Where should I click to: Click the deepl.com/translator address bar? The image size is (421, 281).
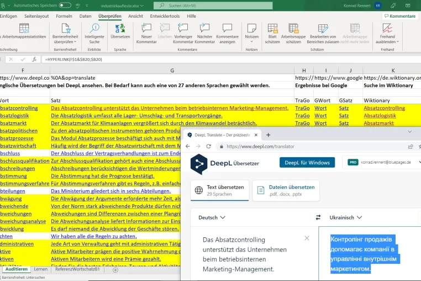[x=260, y=147]
